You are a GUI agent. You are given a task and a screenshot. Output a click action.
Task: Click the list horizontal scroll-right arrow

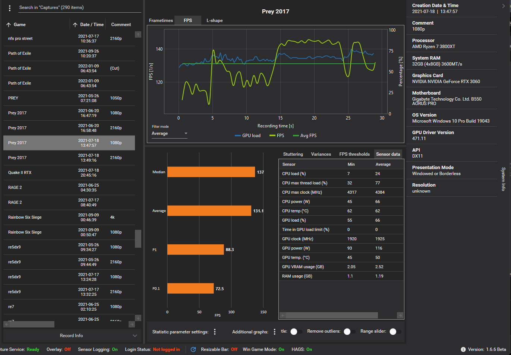pyautogui.click(x=132, y=324)
